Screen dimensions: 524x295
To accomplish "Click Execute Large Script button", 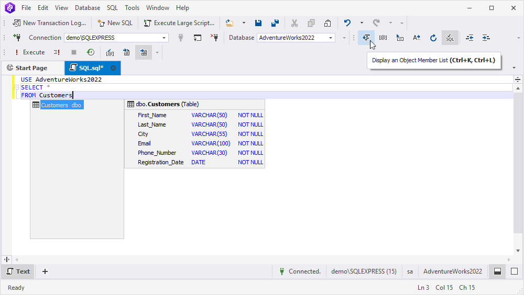I will [179, 23].
